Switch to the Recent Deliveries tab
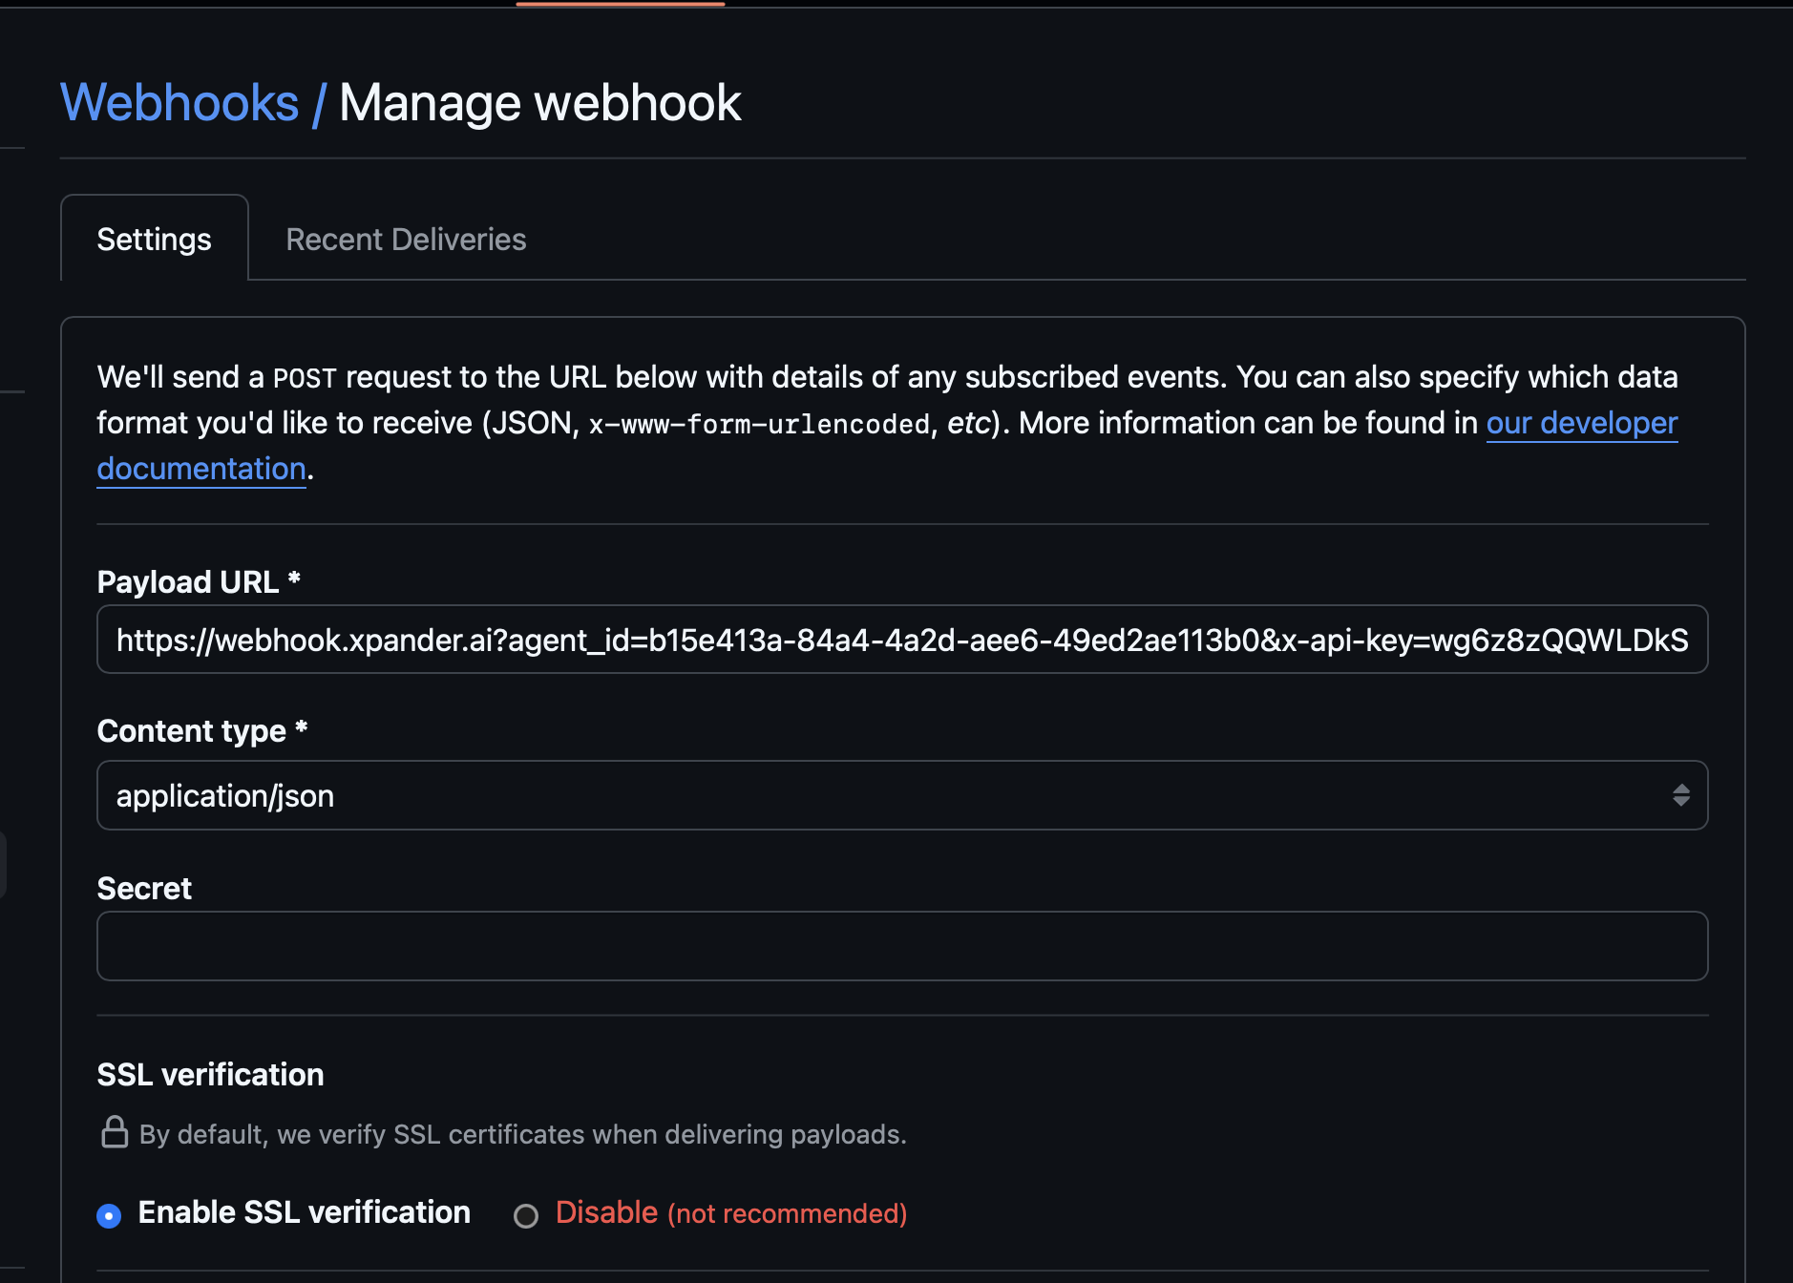This screenshot has width=1793, height=1283. tap(405, 239)
